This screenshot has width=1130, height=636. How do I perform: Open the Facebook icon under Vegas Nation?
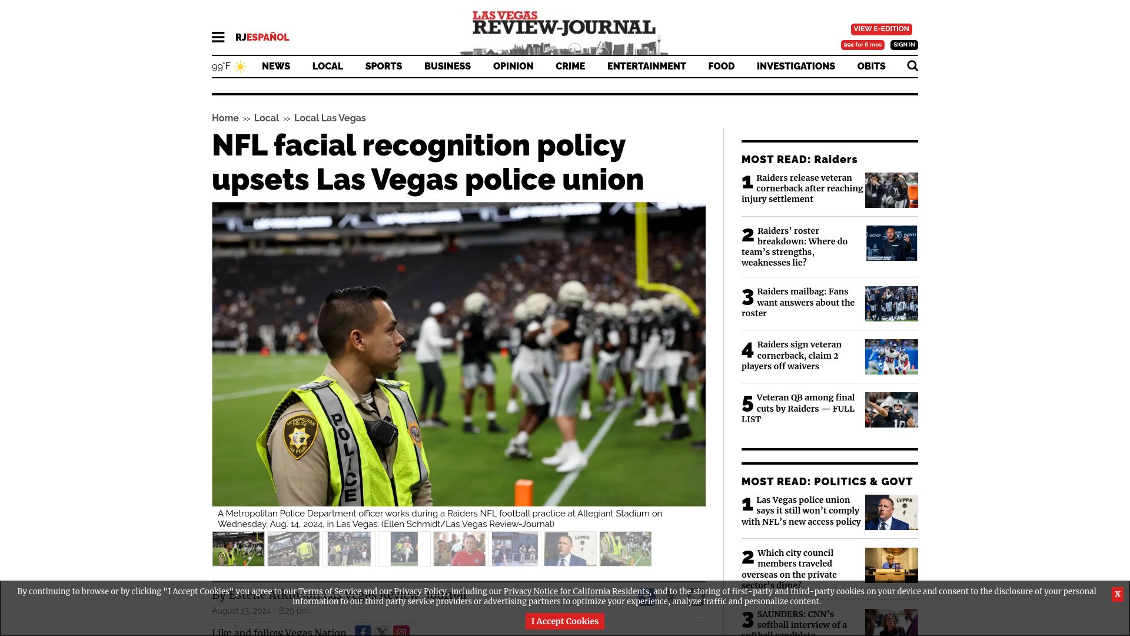(x=363, y=631)
